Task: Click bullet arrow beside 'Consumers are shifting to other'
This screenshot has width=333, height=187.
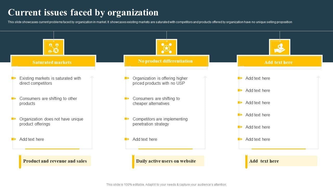Action: point(14,98)
